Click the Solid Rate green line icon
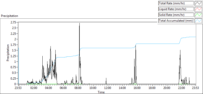 tap(198, 15)
